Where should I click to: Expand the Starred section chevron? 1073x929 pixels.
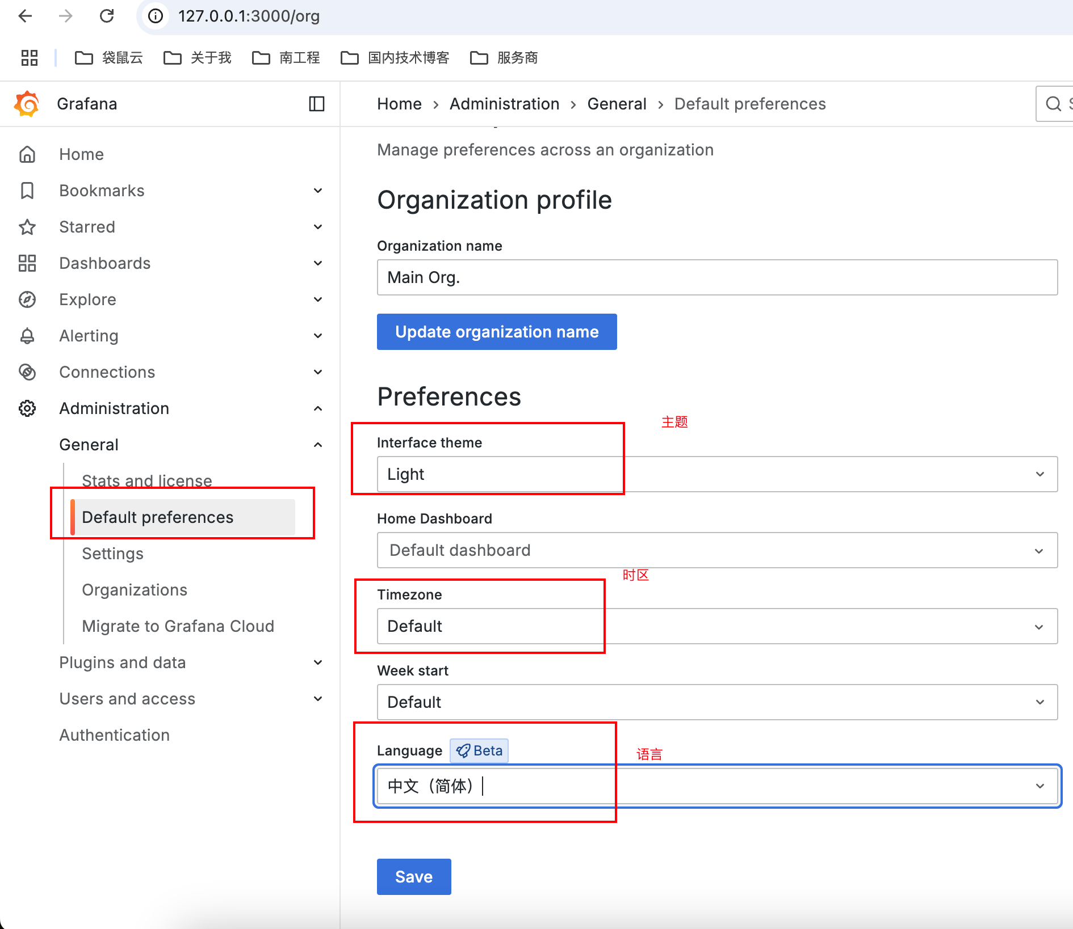coord(318,227)
